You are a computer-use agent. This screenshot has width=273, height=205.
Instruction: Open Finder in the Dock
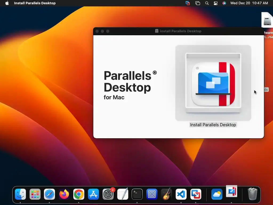(x=20, y=194)
